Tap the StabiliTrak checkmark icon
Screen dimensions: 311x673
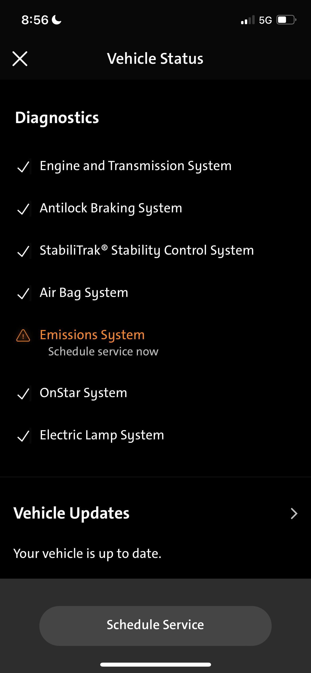(23, 251)
